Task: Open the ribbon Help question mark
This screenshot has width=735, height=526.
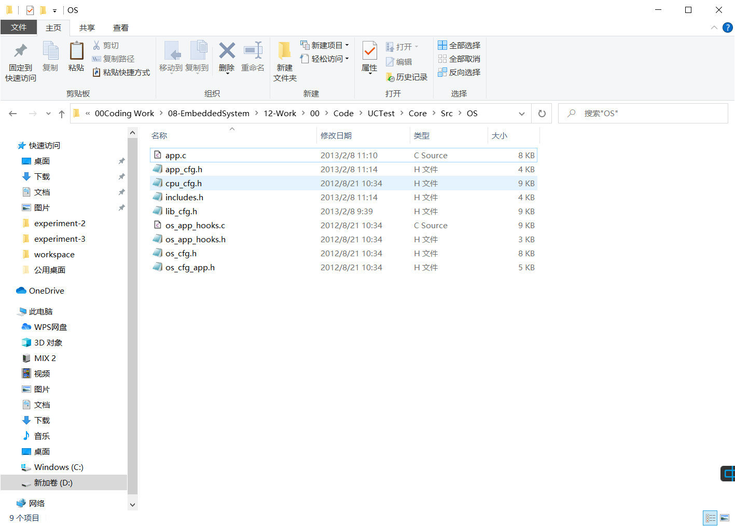Action: tap(728, 27)
